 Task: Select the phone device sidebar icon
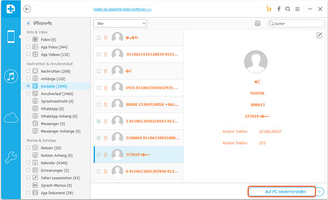(x=11, y=37)
